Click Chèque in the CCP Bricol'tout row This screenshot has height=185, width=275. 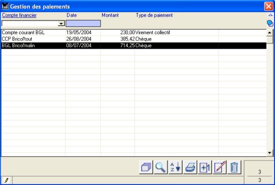143,39
